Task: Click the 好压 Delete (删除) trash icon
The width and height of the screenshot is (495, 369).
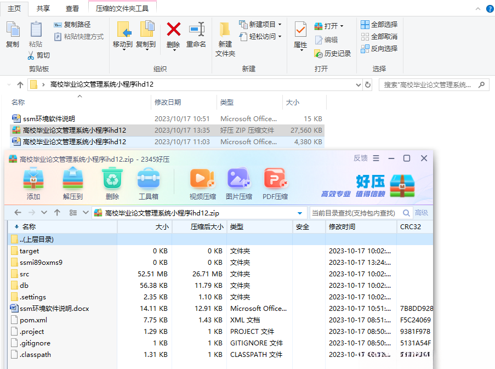Action: point(112,178)
